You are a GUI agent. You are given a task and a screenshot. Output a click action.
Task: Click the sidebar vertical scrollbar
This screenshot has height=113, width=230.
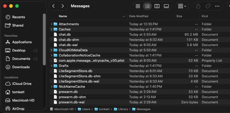click(x=44, y=40)
